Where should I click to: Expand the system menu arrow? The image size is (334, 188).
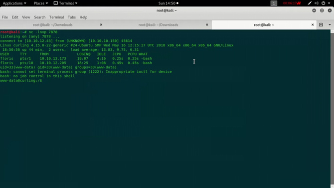click(329, 3)
